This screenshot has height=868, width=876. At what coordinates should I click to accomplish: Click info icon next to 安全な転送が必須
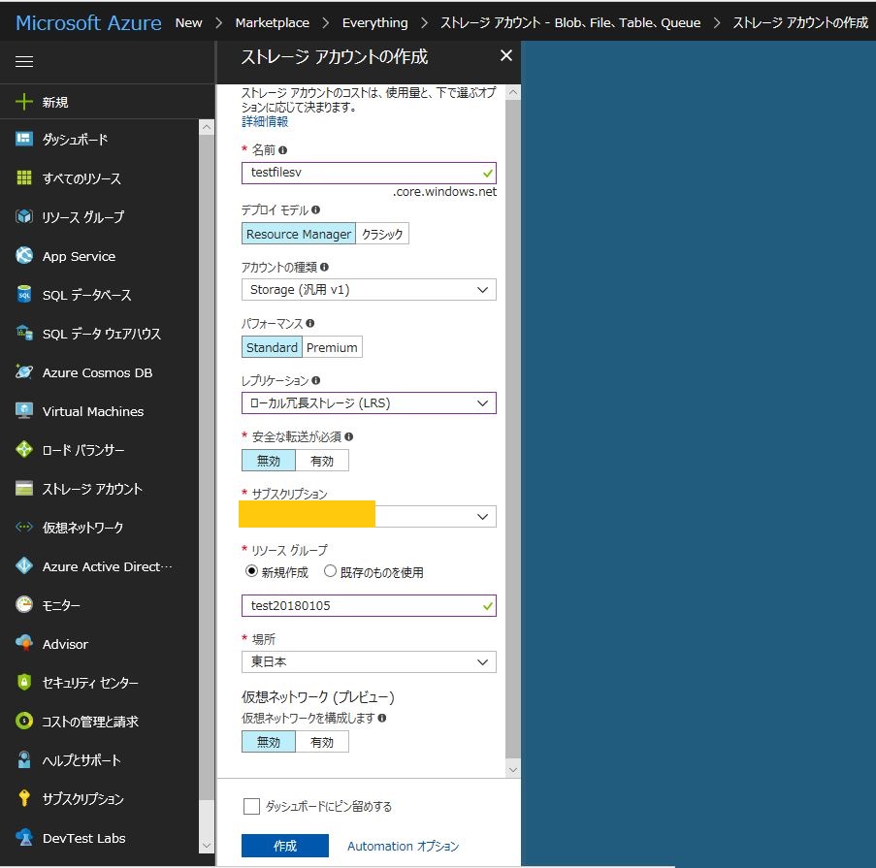click(348, 436)
